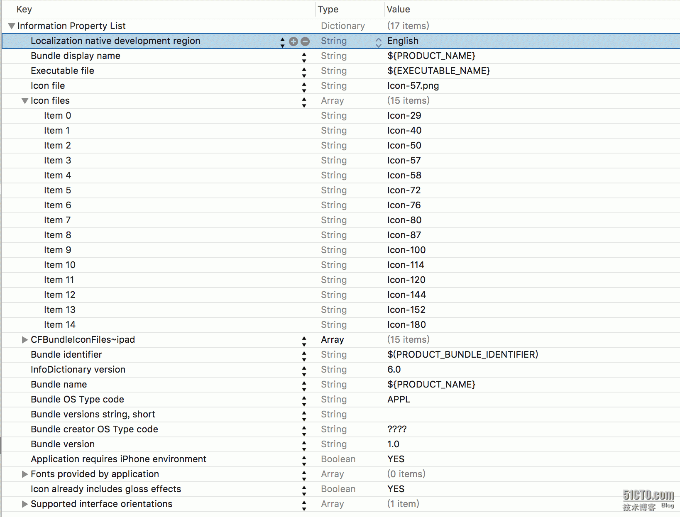Select the ???? creator code value
This screenshot has height=517, width=680.
397,429
